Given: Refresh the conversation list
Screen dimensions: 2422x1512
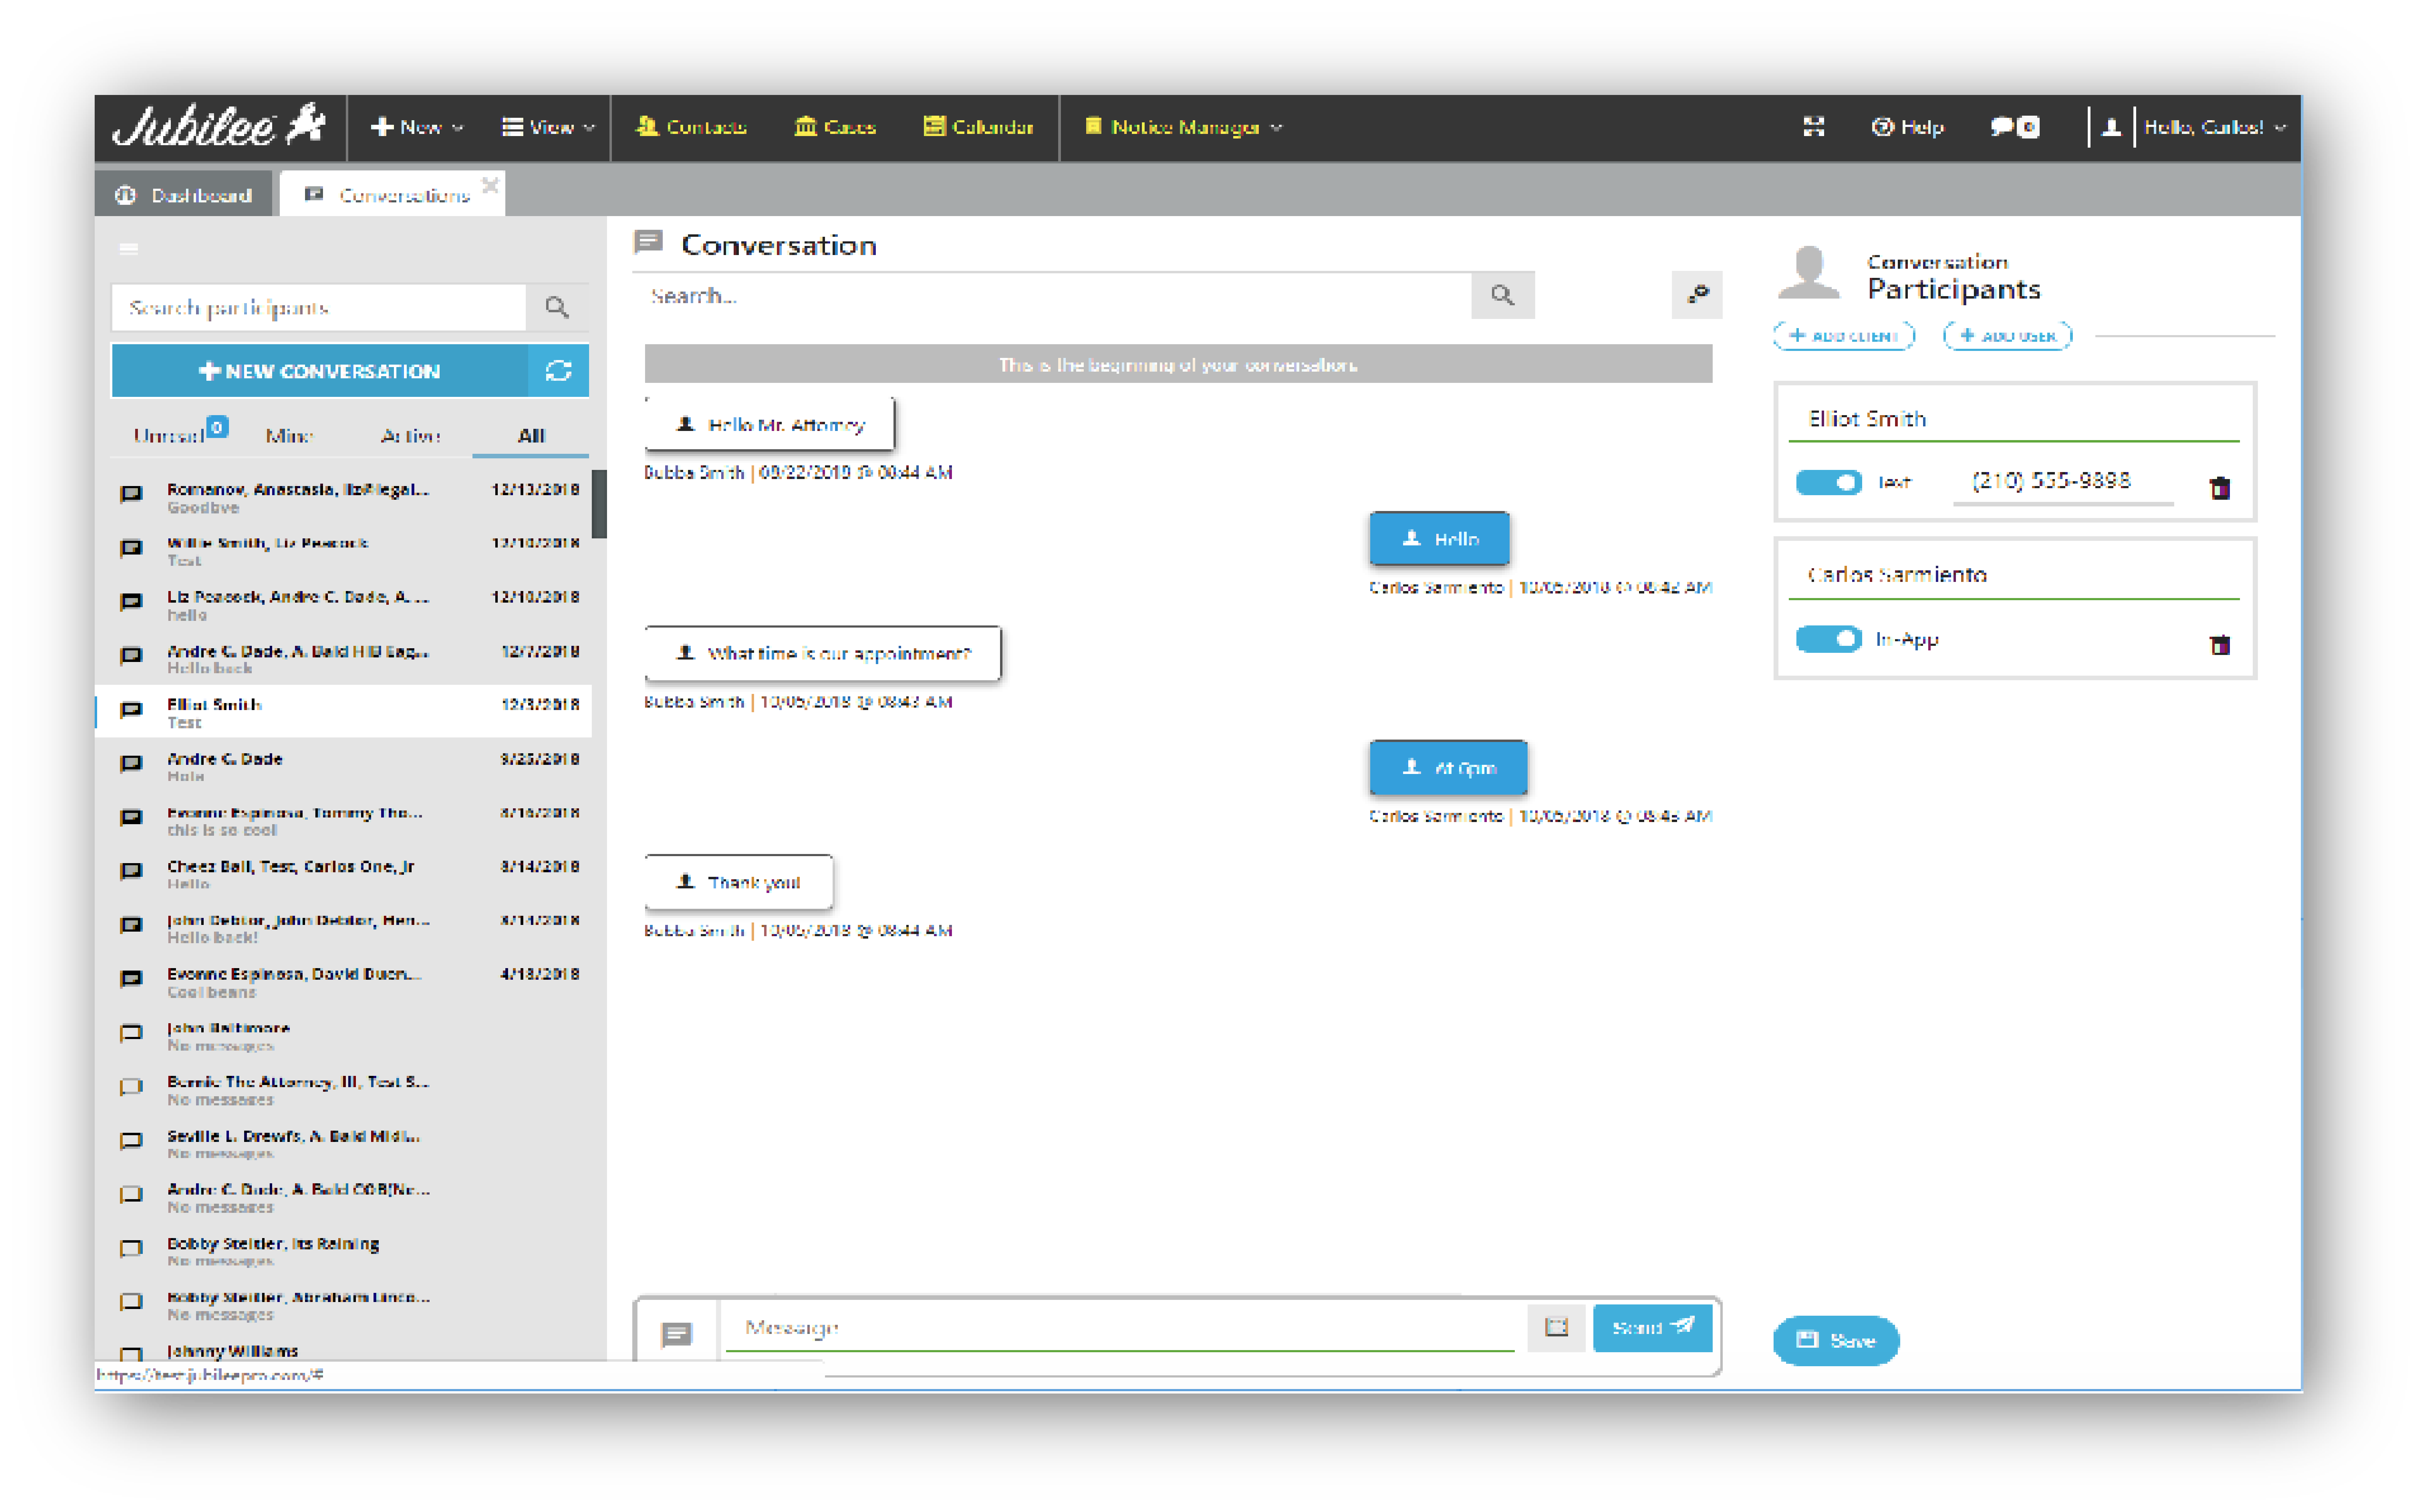Looking at the screenshot, I should pos(558,371).
